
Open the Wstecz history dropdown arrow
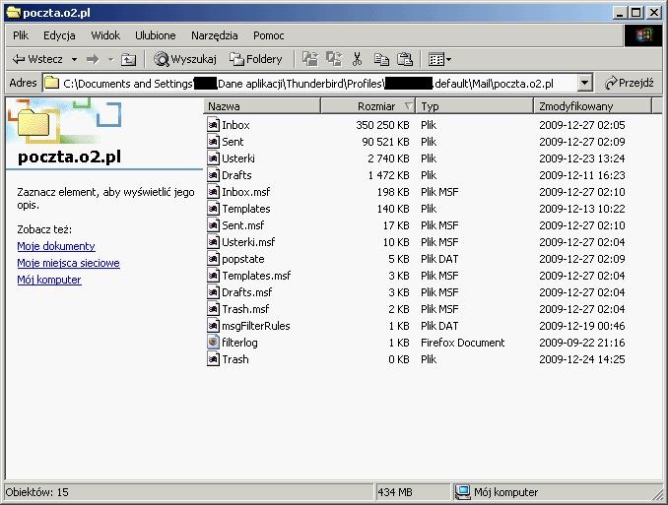[x=74, y=59]
